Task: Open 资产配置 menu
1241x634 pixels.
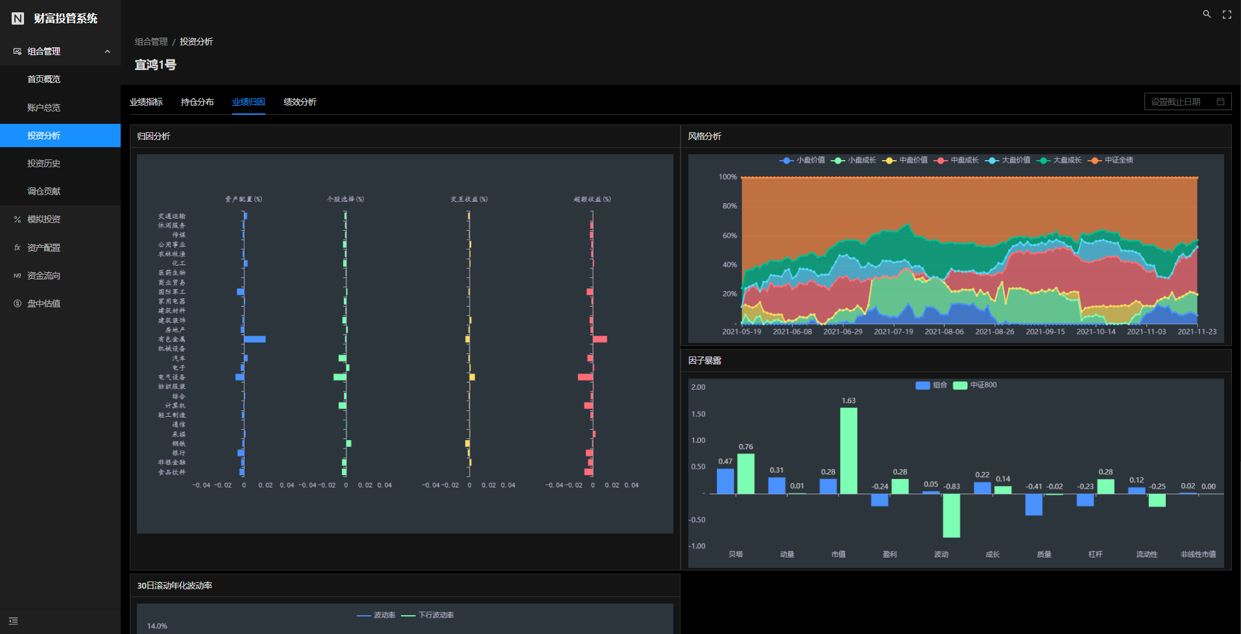Action: coord(60,248)
